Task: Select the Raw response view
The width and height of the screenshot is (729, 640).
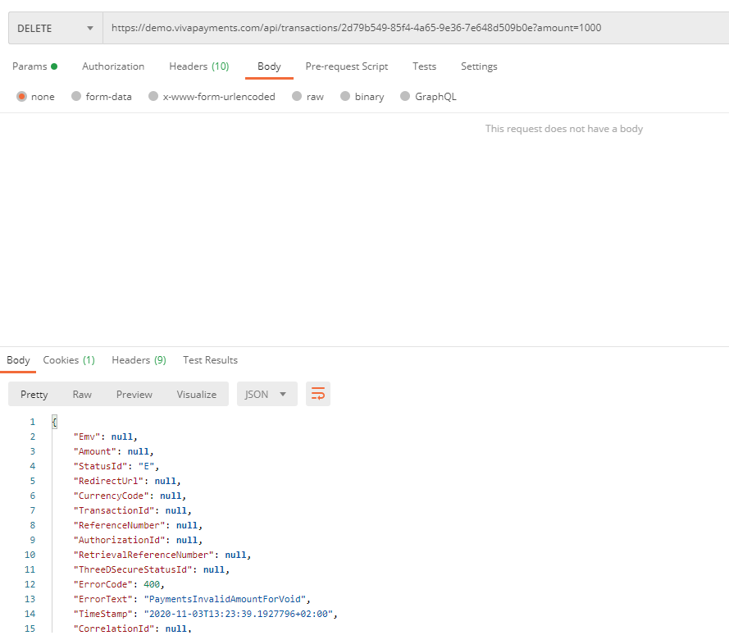Action: tap(82, 395)
